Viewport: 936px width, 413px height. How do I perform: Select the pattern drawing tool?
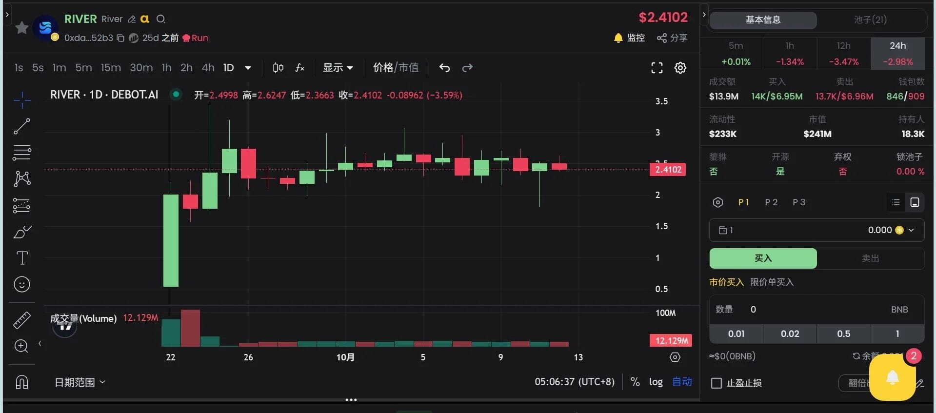[22, 178]
